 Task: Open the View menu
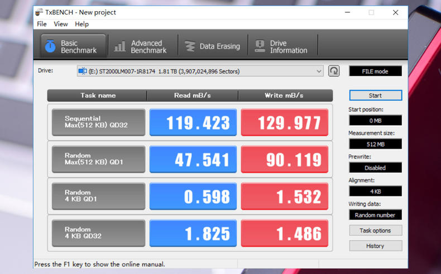[61, 24]
